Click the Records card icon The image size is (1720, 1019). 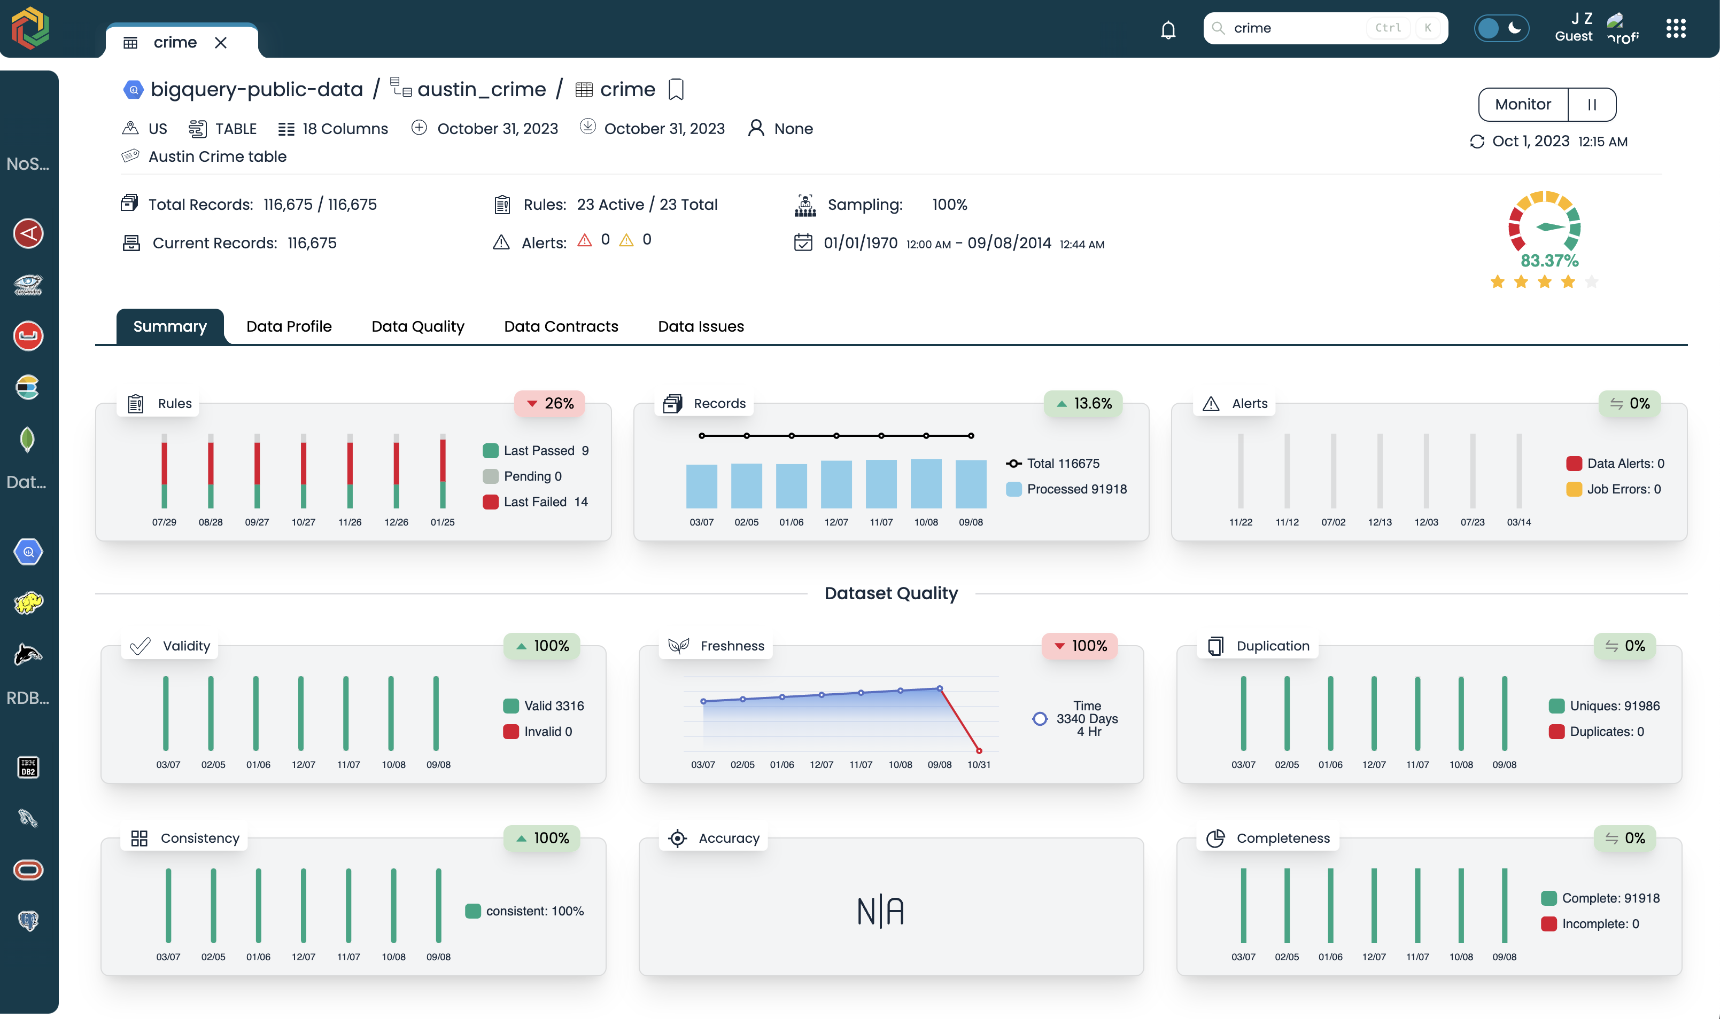(673, 404)
